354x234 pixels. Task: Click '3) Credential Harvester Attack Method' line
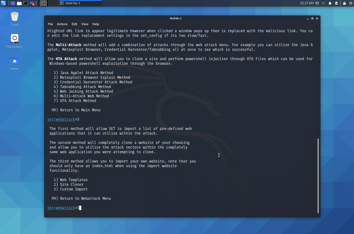(x=93, y=82)
